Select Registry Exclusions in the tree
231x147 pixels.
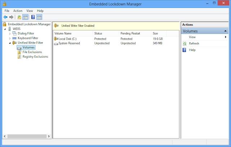35,57
